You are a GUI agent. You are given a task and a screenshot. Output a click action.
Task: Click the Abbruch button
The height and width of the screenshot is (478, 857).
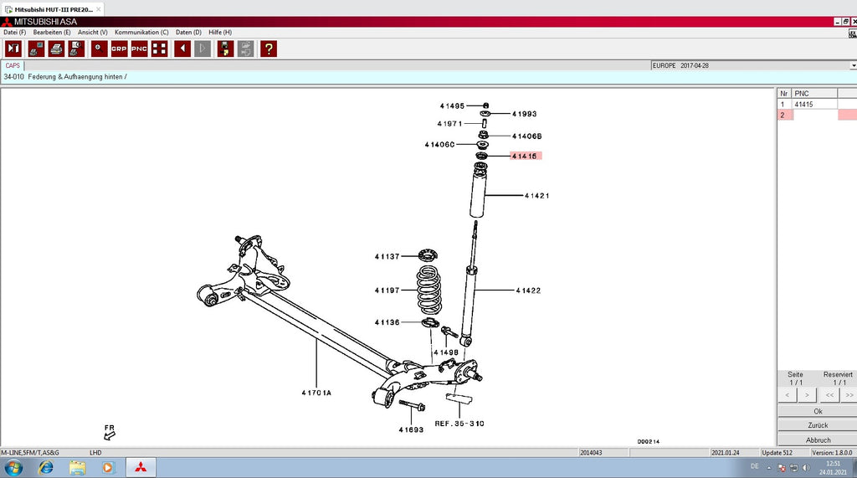(x=818, y=439)
